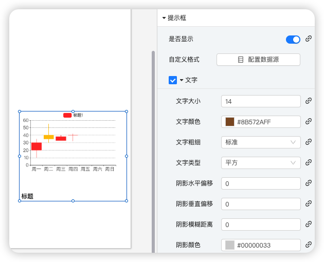Click link icon beside 是否显示 toggle

click(309, 39)
